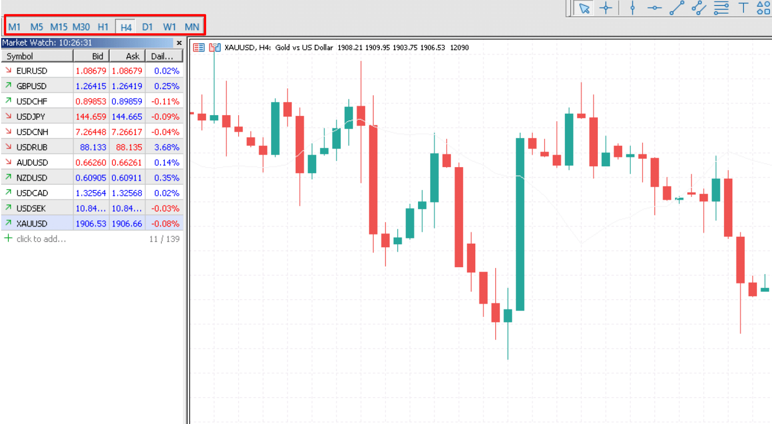772x424 pixels.
Task: Switch chart to M5 timeframe
Action: click(x=36, y=27)
